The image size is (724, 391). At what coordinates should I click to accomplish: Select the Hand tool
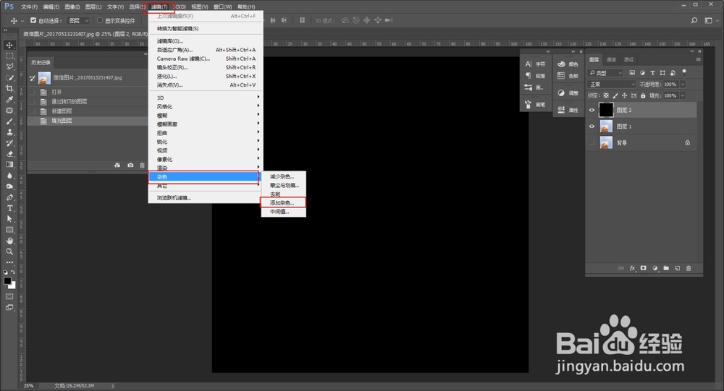[x=9, y=241]
